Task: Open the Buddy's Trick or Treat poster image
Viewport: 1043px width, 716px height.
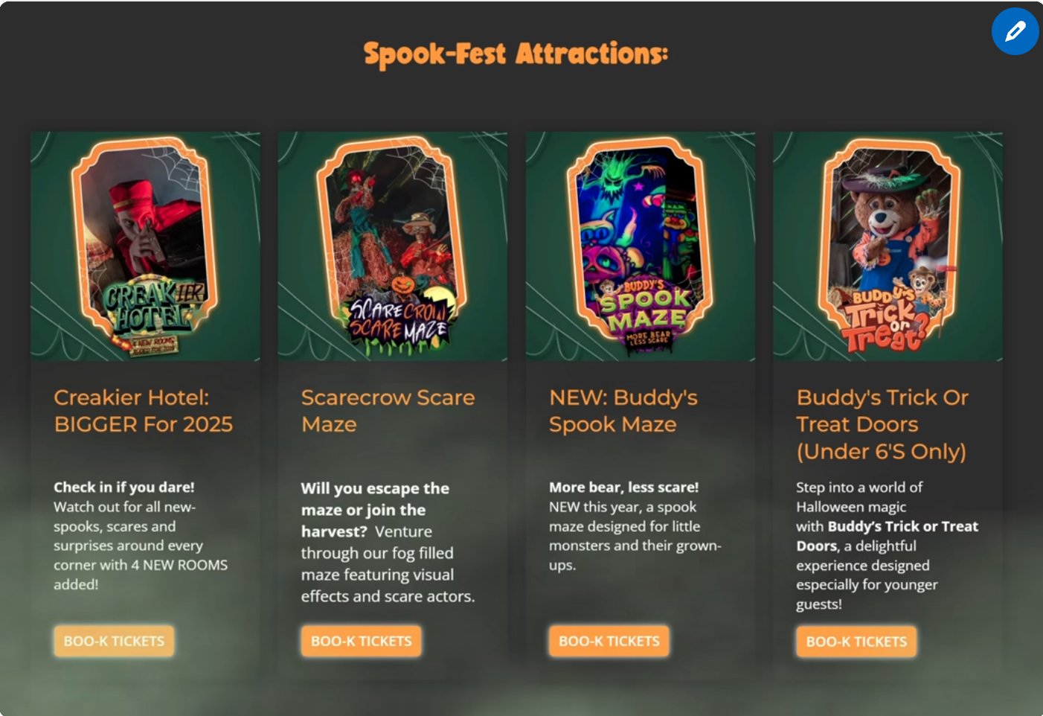Action: 888,246
